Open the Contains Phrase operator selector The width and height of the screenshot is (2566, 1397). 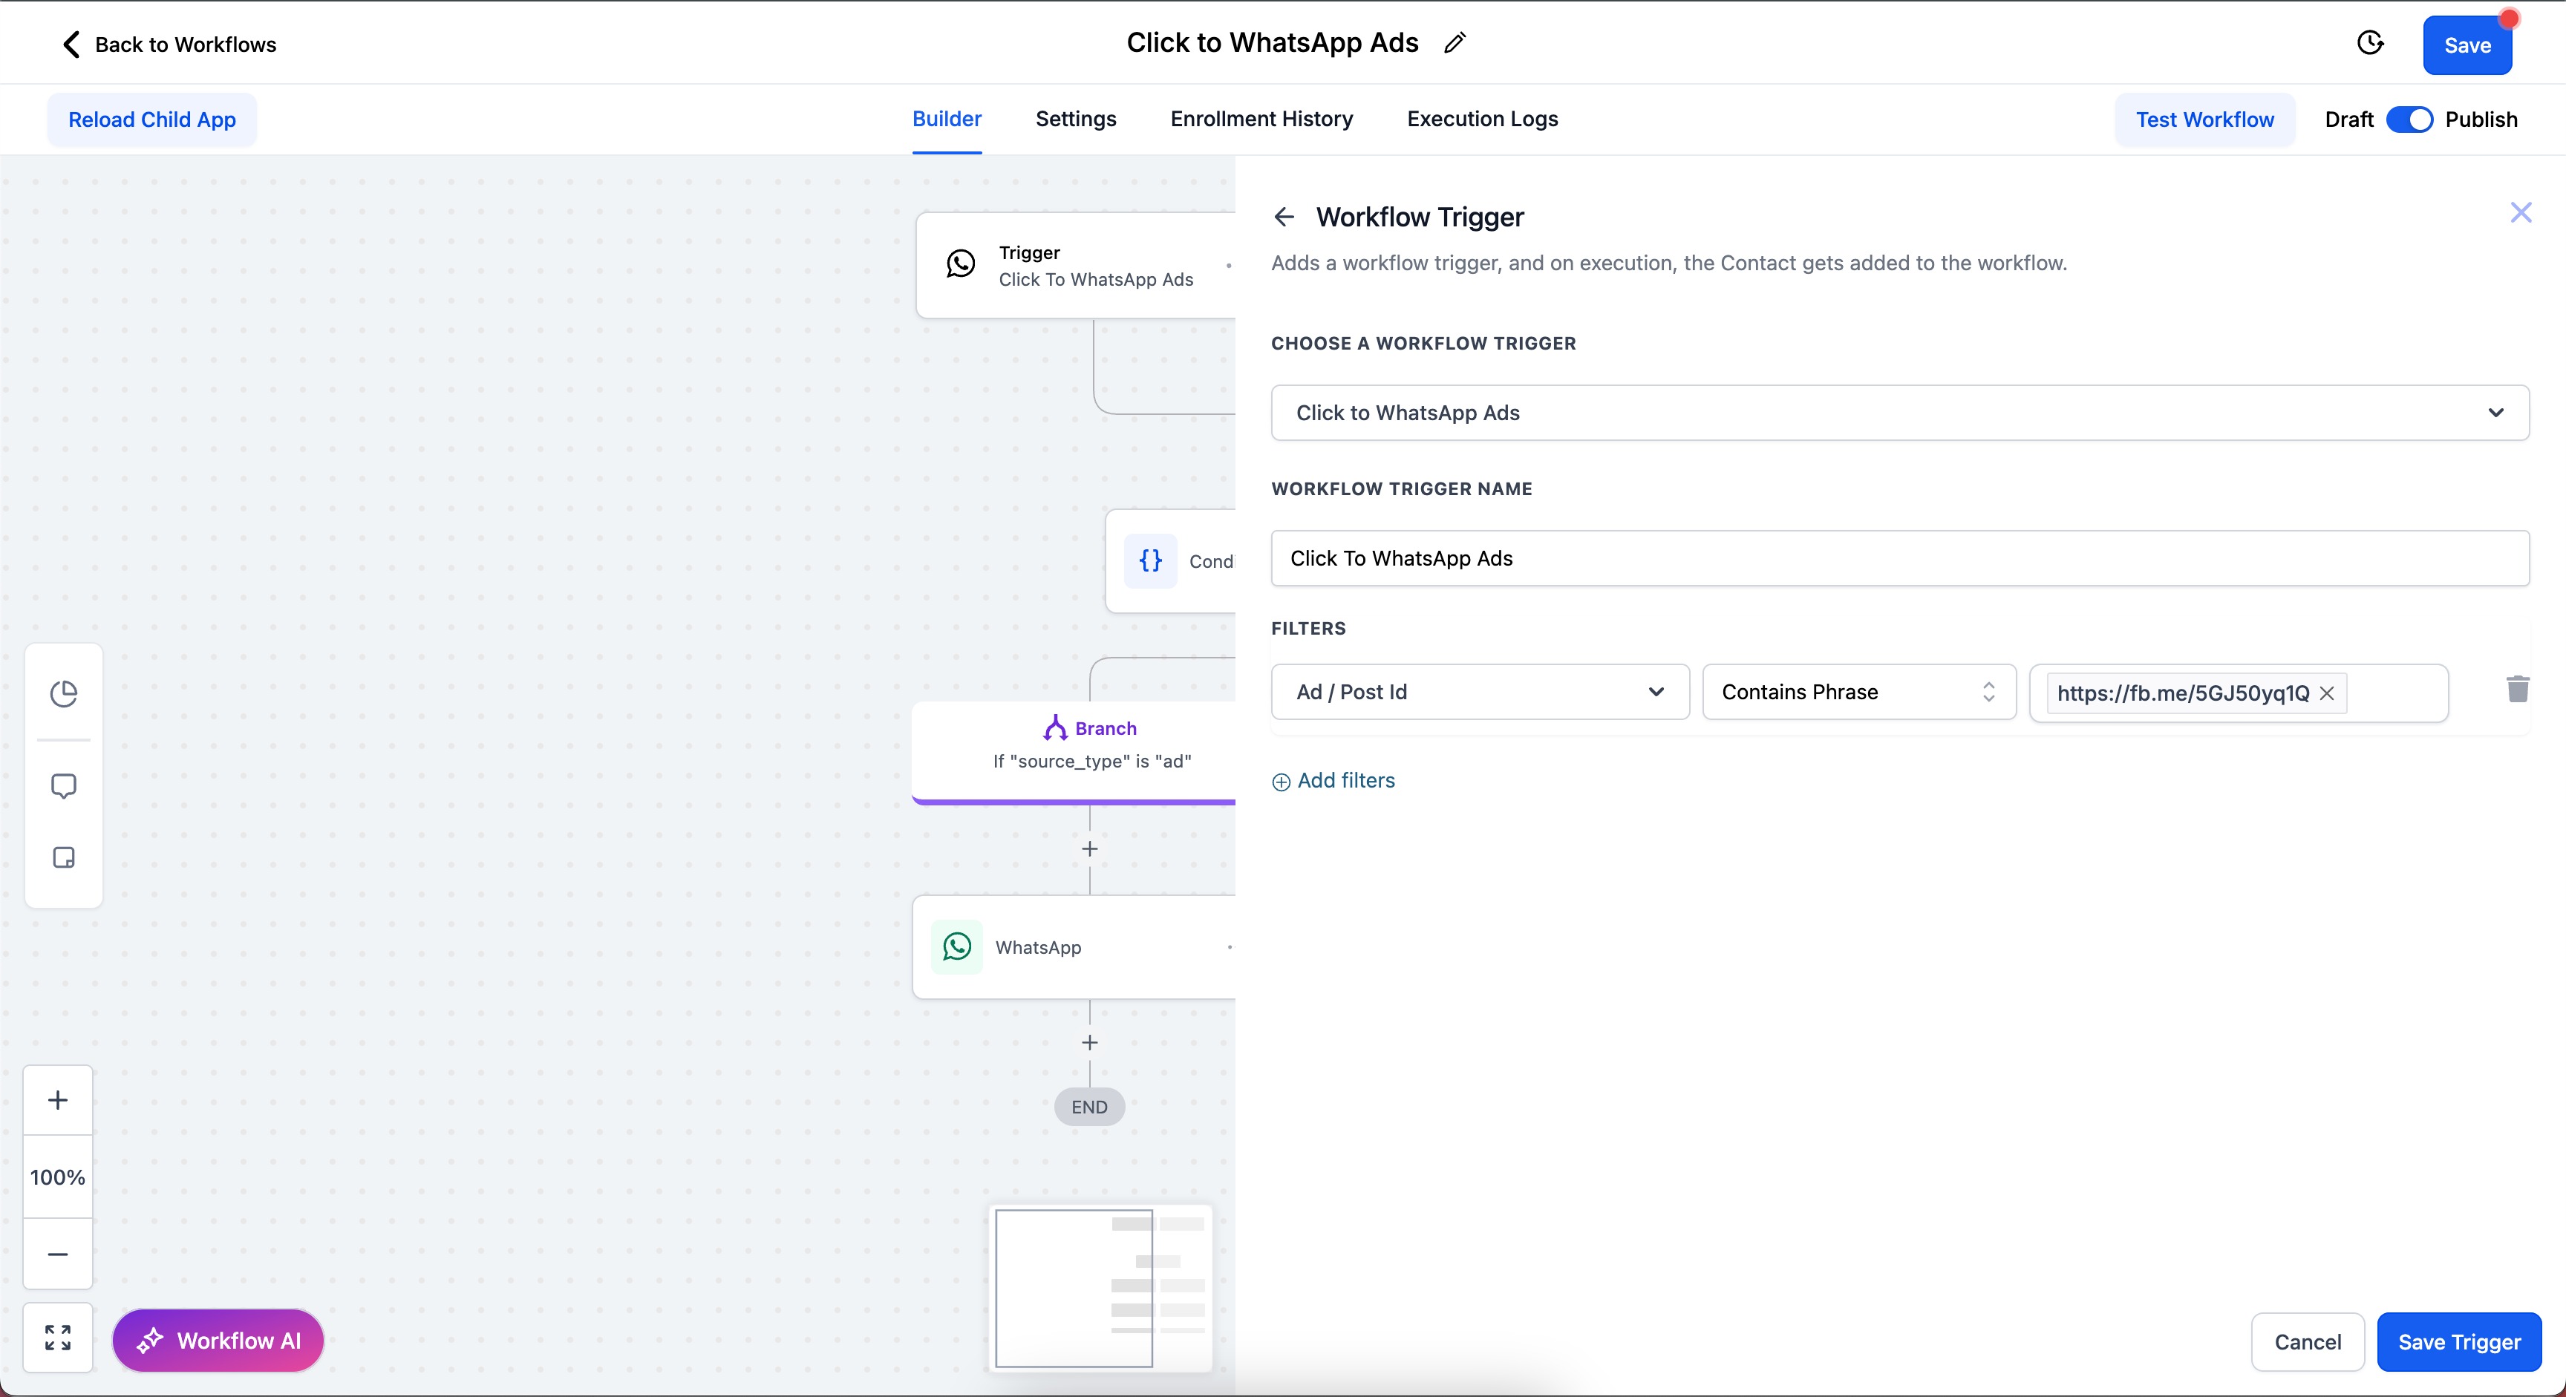(x=1858, y=692)
